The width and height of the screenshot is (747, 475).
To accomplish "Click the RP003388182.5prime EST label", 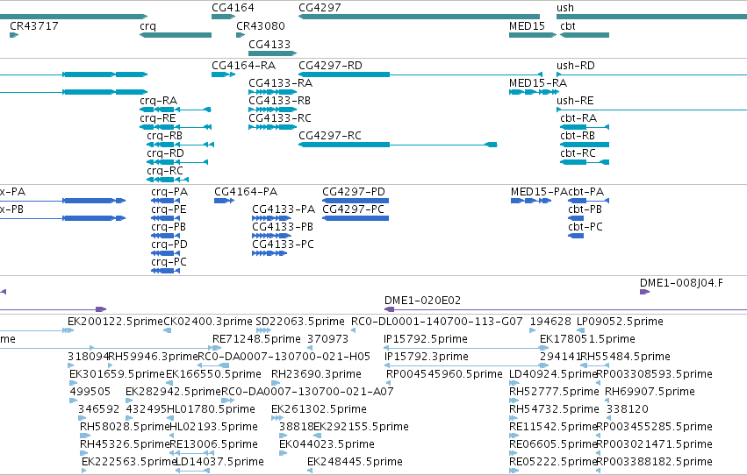I will tap(655, 463).
